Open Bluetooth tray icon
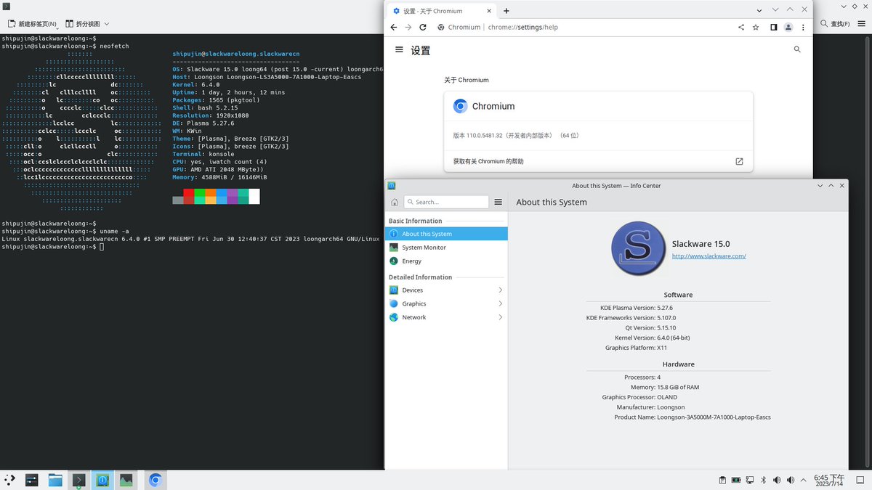Viewport: 872px width, 490px height. [x=764, y=480]
